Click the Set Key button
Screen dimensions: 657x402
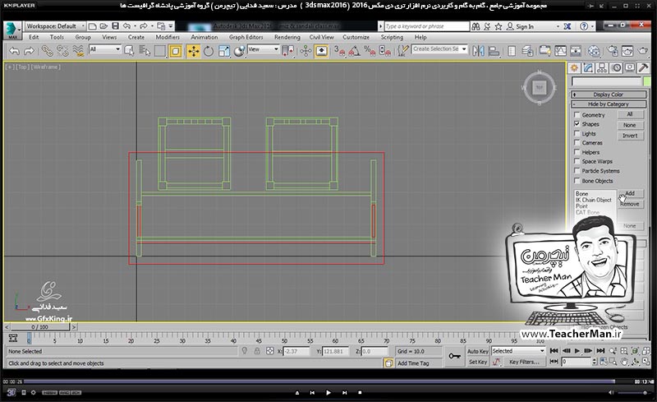click(478, 362)
